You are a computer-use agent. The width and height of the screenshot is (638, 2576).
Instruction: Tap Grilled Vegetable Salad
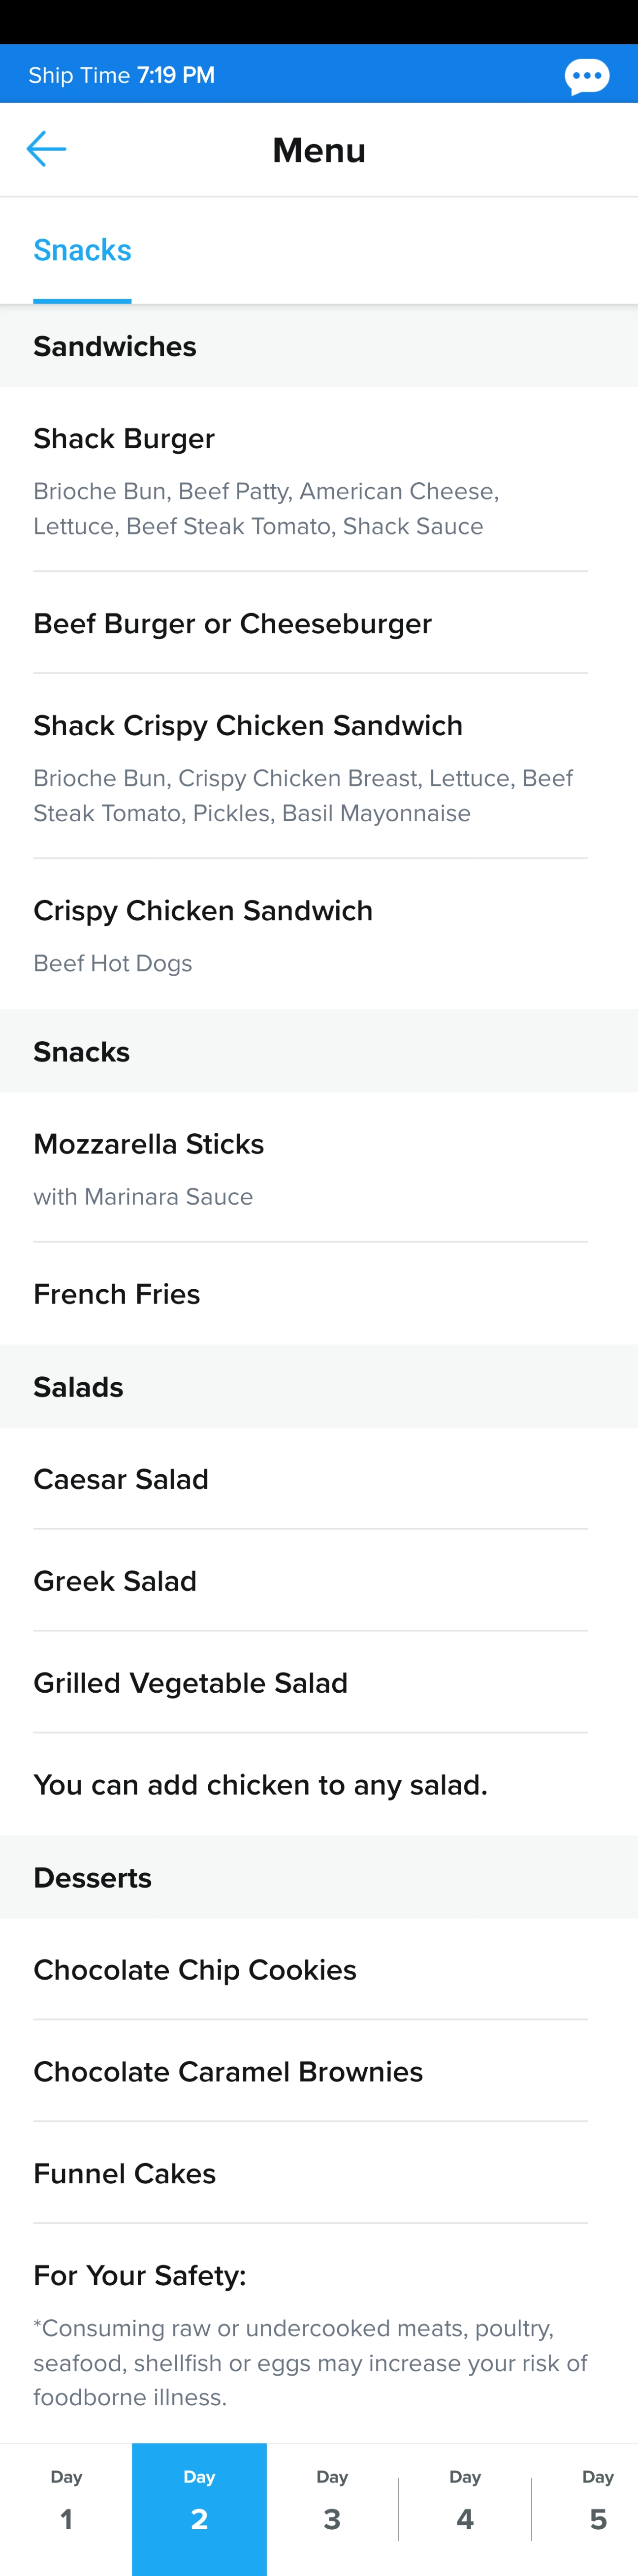tap(319, 1683)
